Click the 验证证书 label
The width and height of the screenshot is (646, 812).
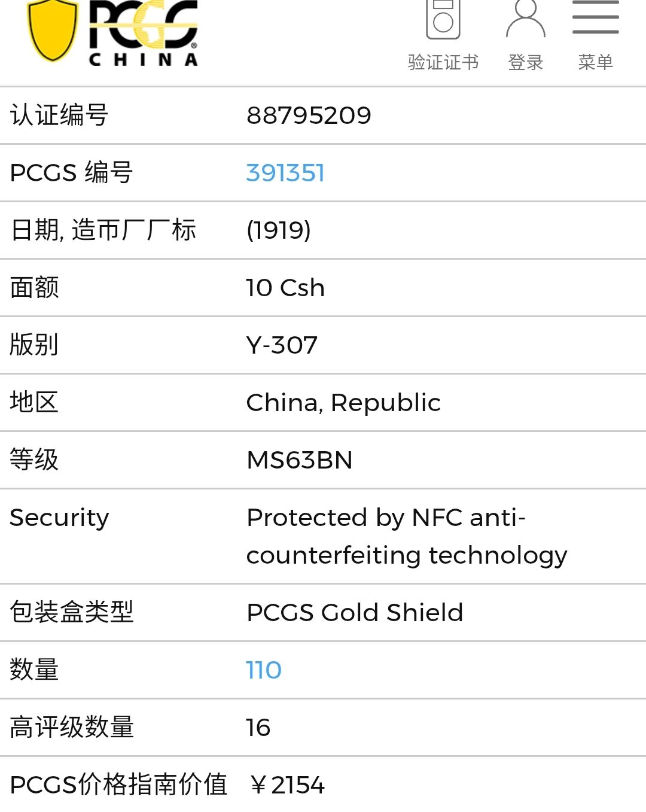pyautogui.click(x=443, y=62)
